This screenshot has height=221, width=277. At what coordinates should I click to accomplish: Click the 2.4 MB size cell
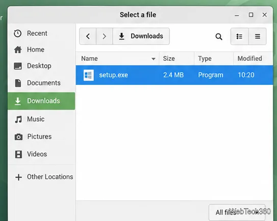click(173, 75)
